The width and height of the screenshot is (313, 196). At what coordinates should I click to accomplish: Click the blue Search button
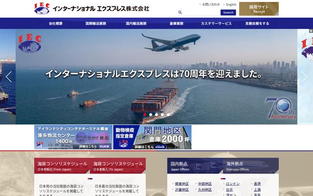228,12
